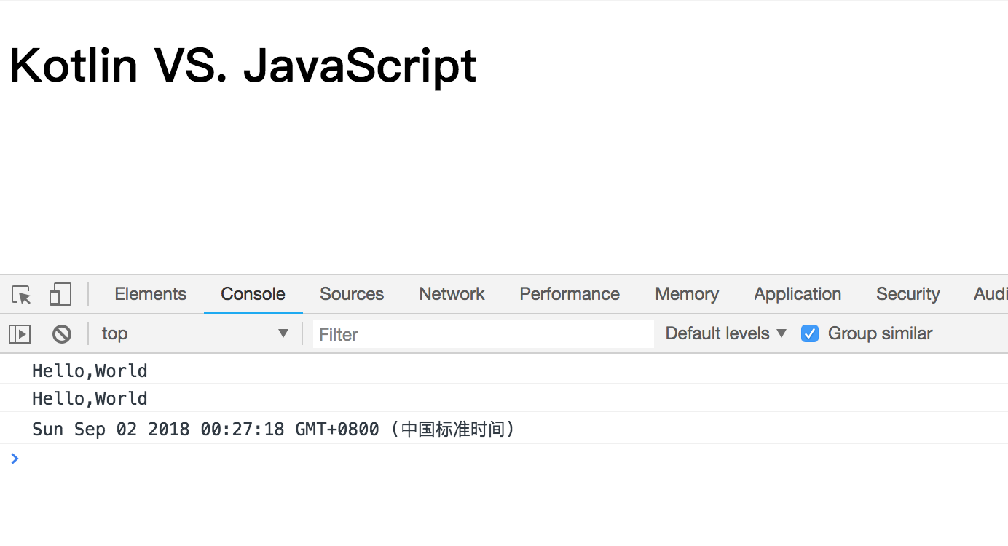
Task: Activate the inspect element picker icon
Action: pos(22,295)
